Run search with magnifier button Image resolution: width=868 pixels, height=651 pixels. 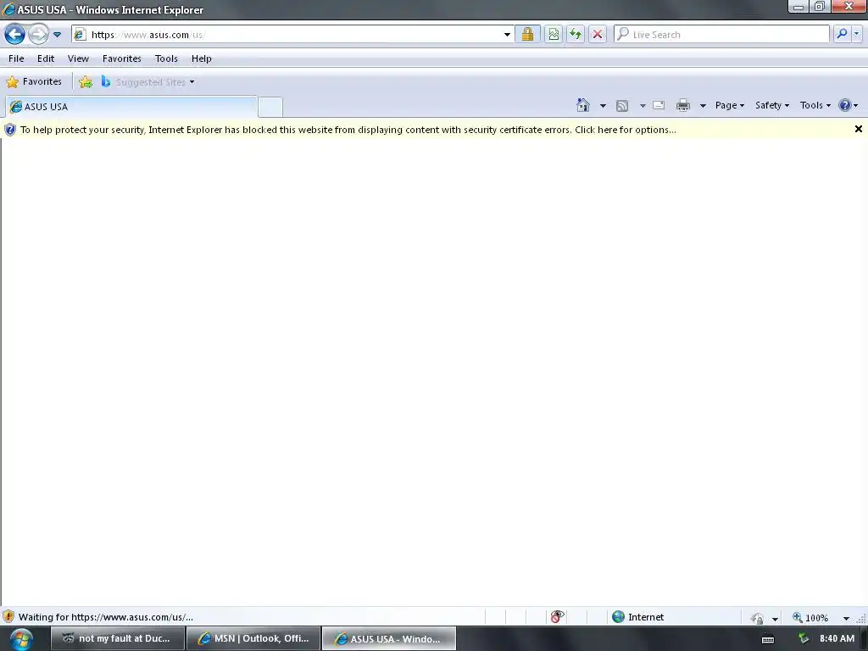point(842,34)
